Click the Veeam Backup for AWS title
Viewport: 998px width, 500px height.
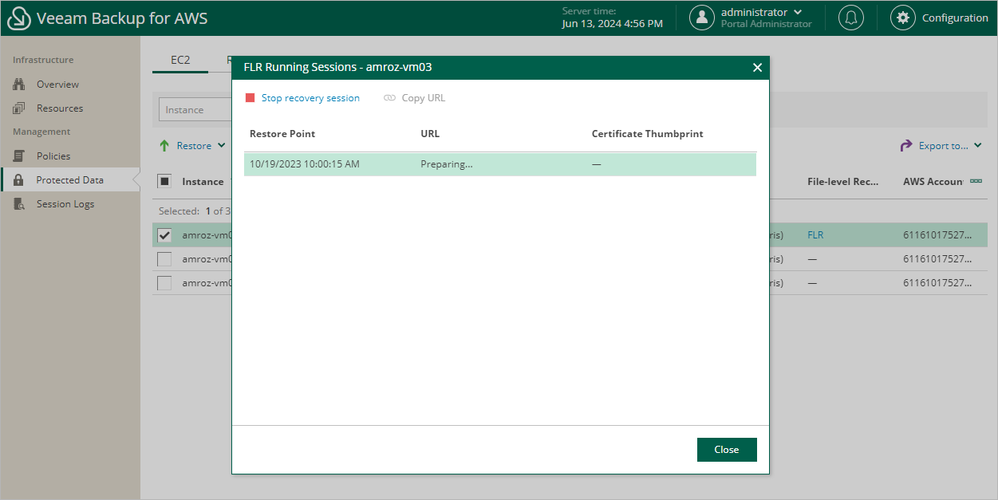point(122,18)
